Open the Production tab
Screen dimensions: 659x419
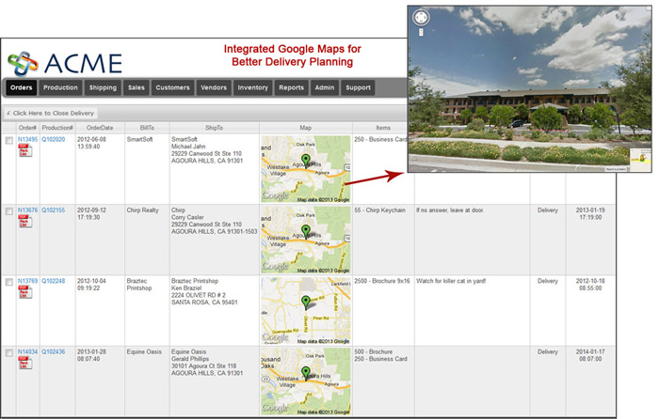tap(60, 87)
